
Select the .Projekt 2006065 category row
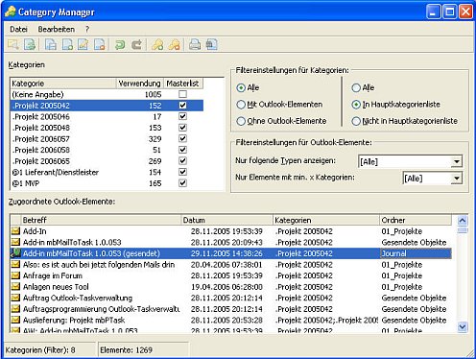click(x=107, y=161)
